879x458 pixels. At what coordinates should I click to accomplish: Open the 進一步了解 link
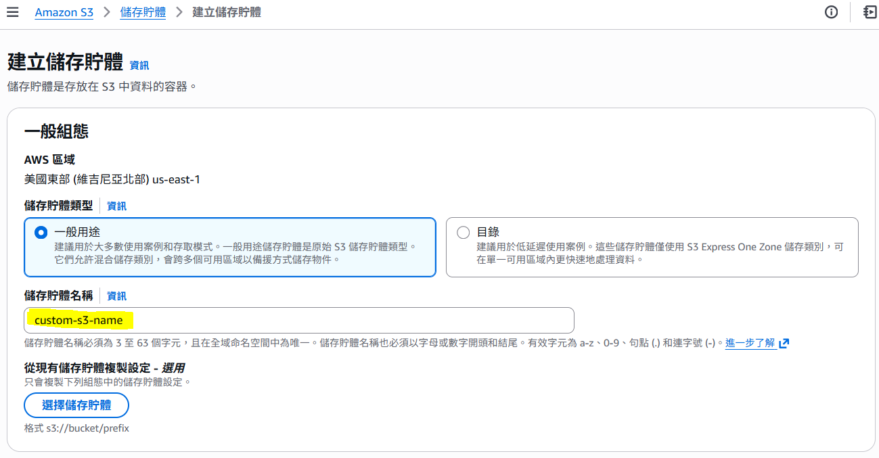pyautogui.click(x=750, y=343)
